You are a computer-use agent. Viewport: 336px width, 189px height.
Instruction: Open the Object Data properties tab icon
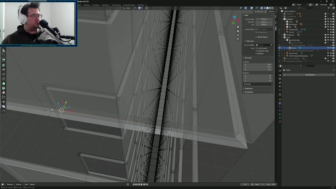(280, 118)
